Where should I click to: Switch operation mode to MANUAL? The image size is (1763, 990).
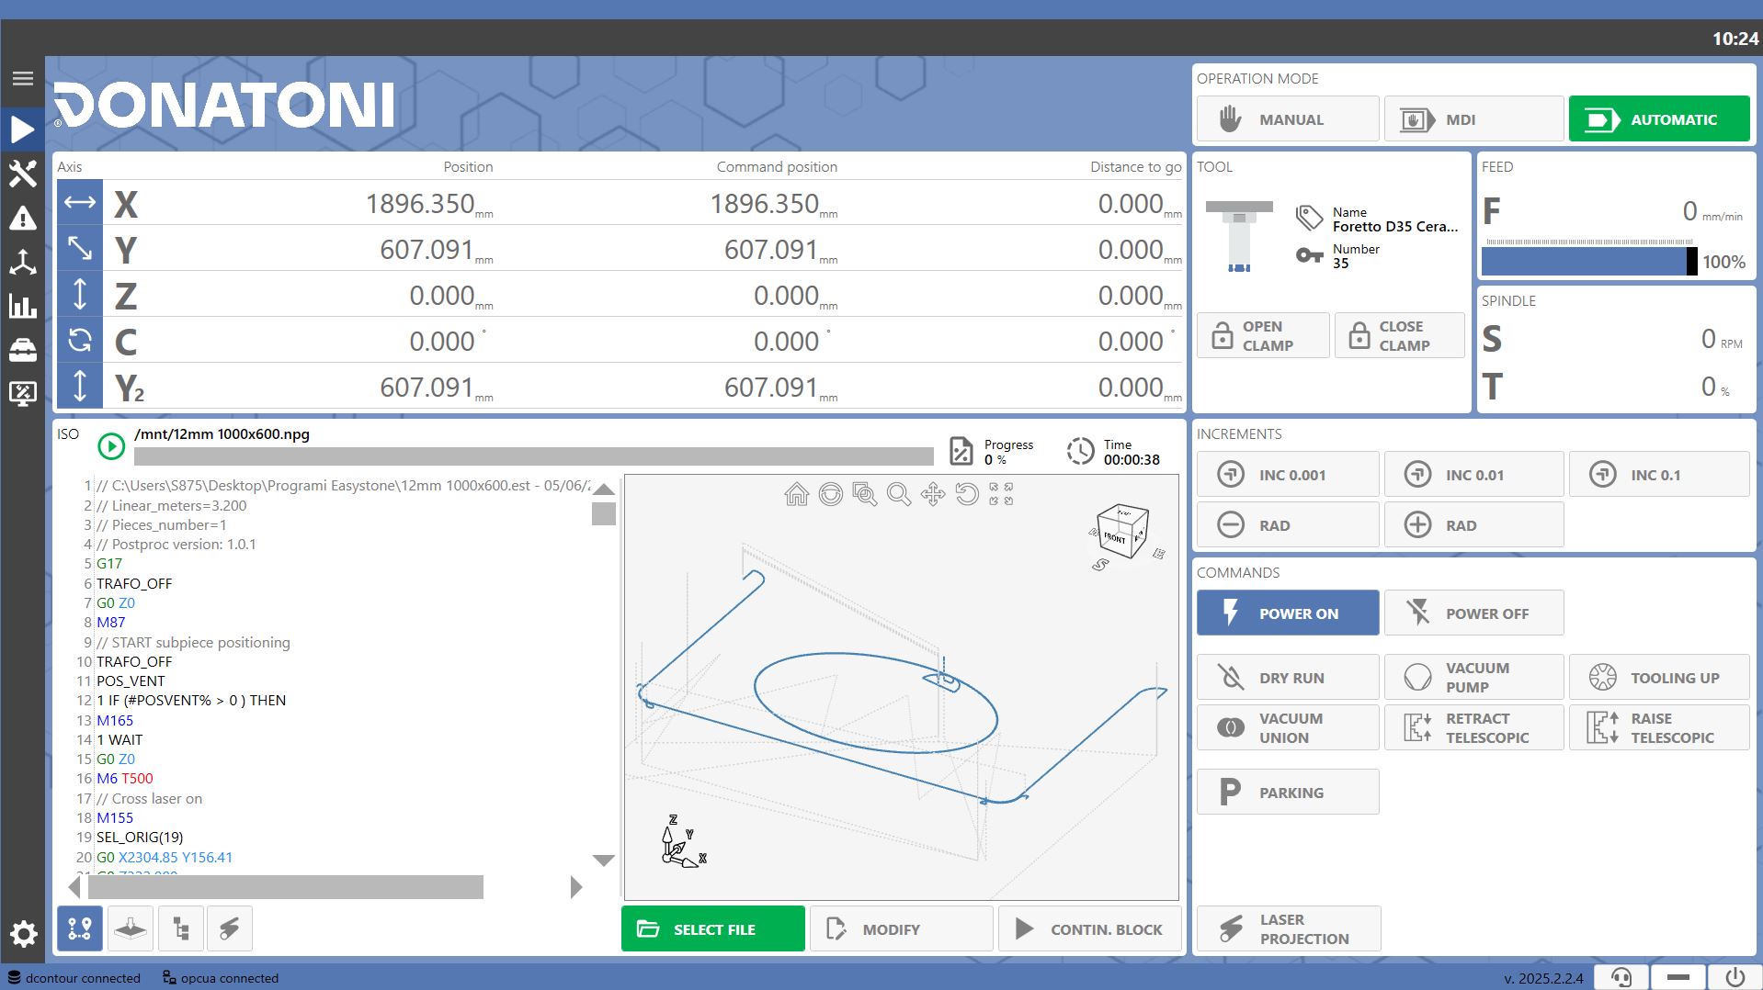pyautogui.click(x=1288, y=119)
